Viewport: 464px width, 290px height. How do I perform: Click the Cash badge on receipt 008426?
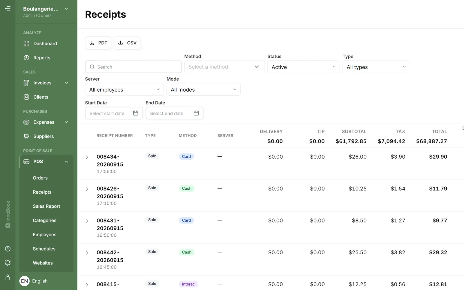tap(187, 188)
